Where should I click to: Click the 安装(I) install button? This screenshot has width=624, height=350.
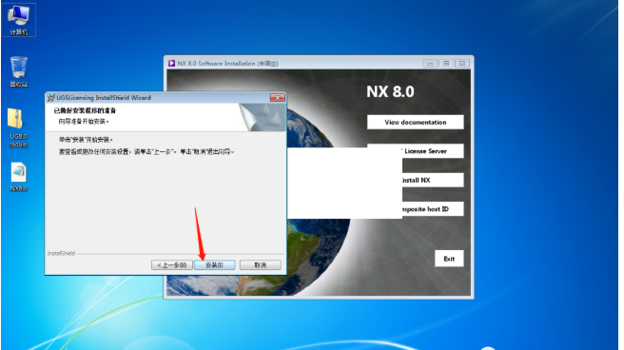click(x=215, y=265)
